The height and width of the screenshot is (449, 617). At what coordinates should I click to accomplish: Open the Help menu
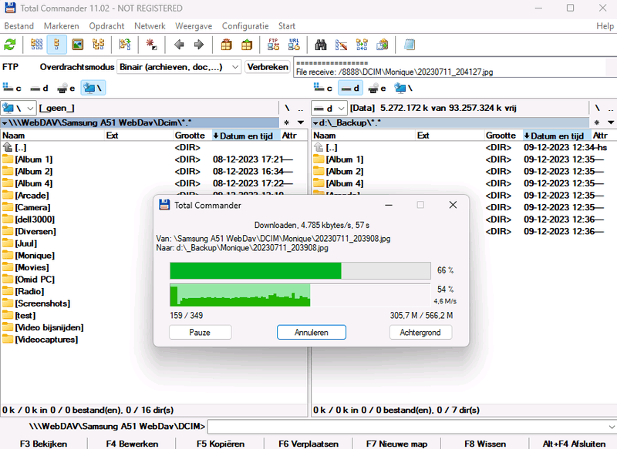[x=605, y=26]
